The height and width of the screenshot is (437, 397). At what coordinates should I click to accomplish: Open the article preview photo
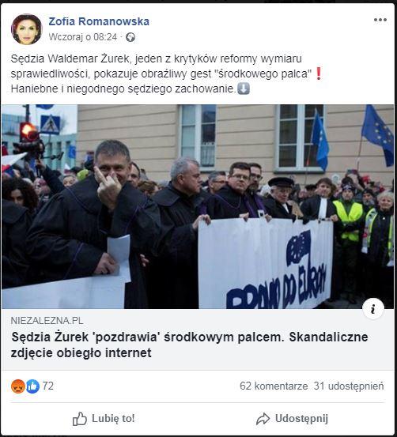198,206
